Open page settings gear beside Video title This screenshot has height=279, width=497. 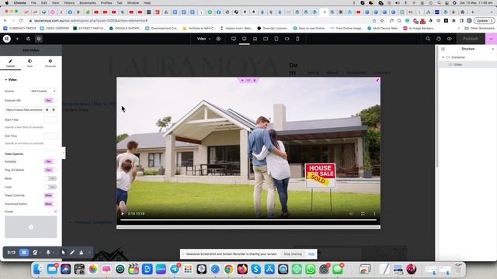click(x=218, y=39)
